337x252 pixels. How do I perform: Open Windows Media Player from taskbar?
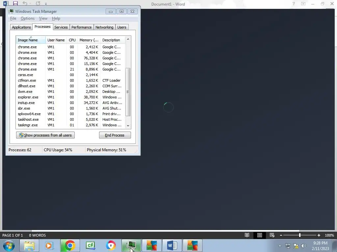tap(49, 245)
